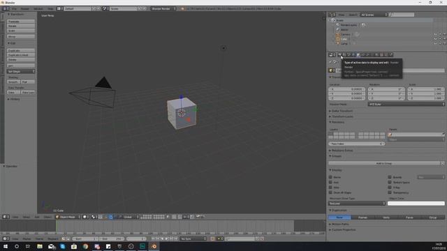447x251 pixels.
Task: Open the viewport shading mode selector
Action: pyautogui.click(x=85, y=217)
